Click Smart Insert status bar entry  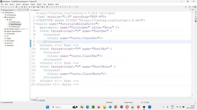[x=128, y=102]
